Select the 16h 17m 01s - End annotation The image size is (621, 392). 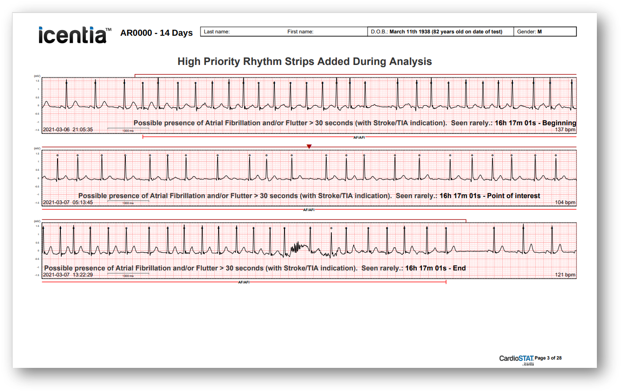[436, 268]
